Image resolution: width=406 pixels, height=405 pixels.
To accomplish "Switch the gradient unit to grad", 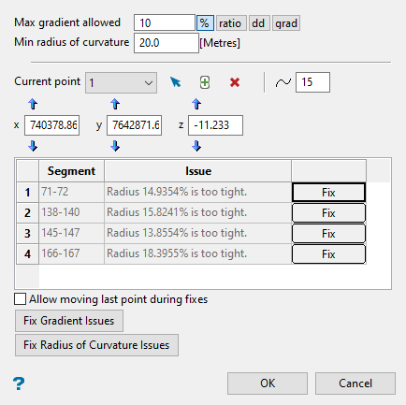I will pos(286,23).
